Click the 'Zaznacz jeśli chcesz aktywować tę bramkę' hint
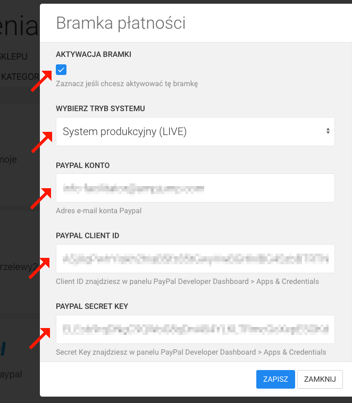This screenshot has height=403, width=352. coord(127,84)
